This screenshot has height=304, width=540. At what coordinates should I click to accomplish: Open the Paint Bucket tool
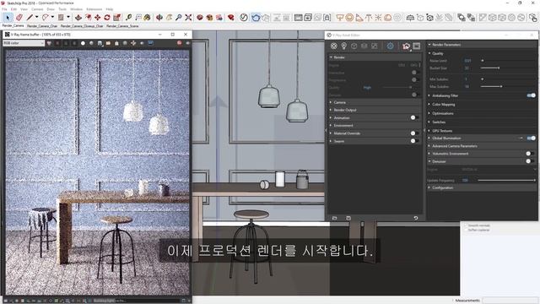coord(148,17)
